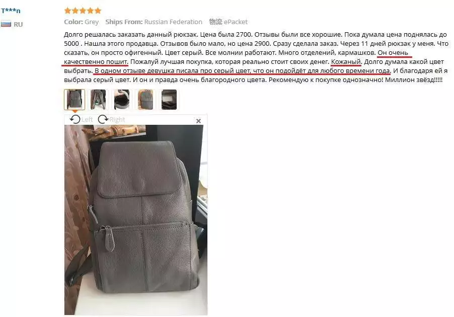Viewport: 454px width, 317px height.
Task: Open the second thumbnail showing backpack straps
Action: [98, 99]
